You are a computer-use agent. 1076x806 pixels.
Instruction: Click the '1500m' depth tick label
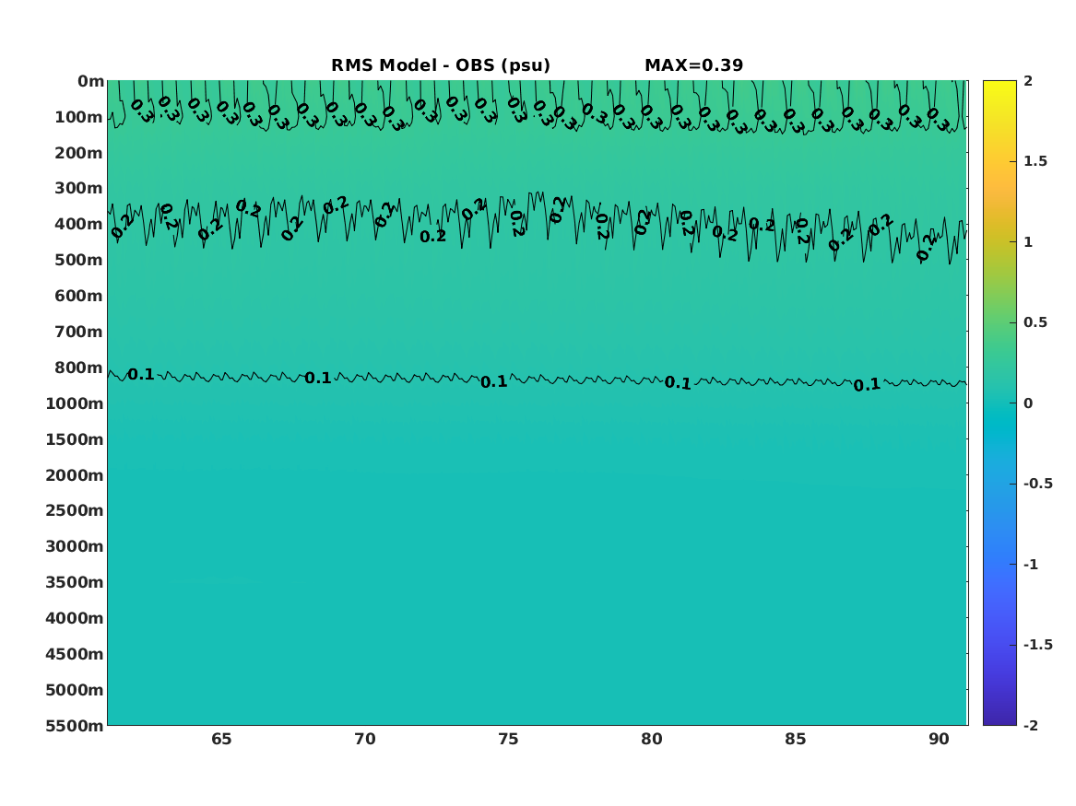coord(75,439)
